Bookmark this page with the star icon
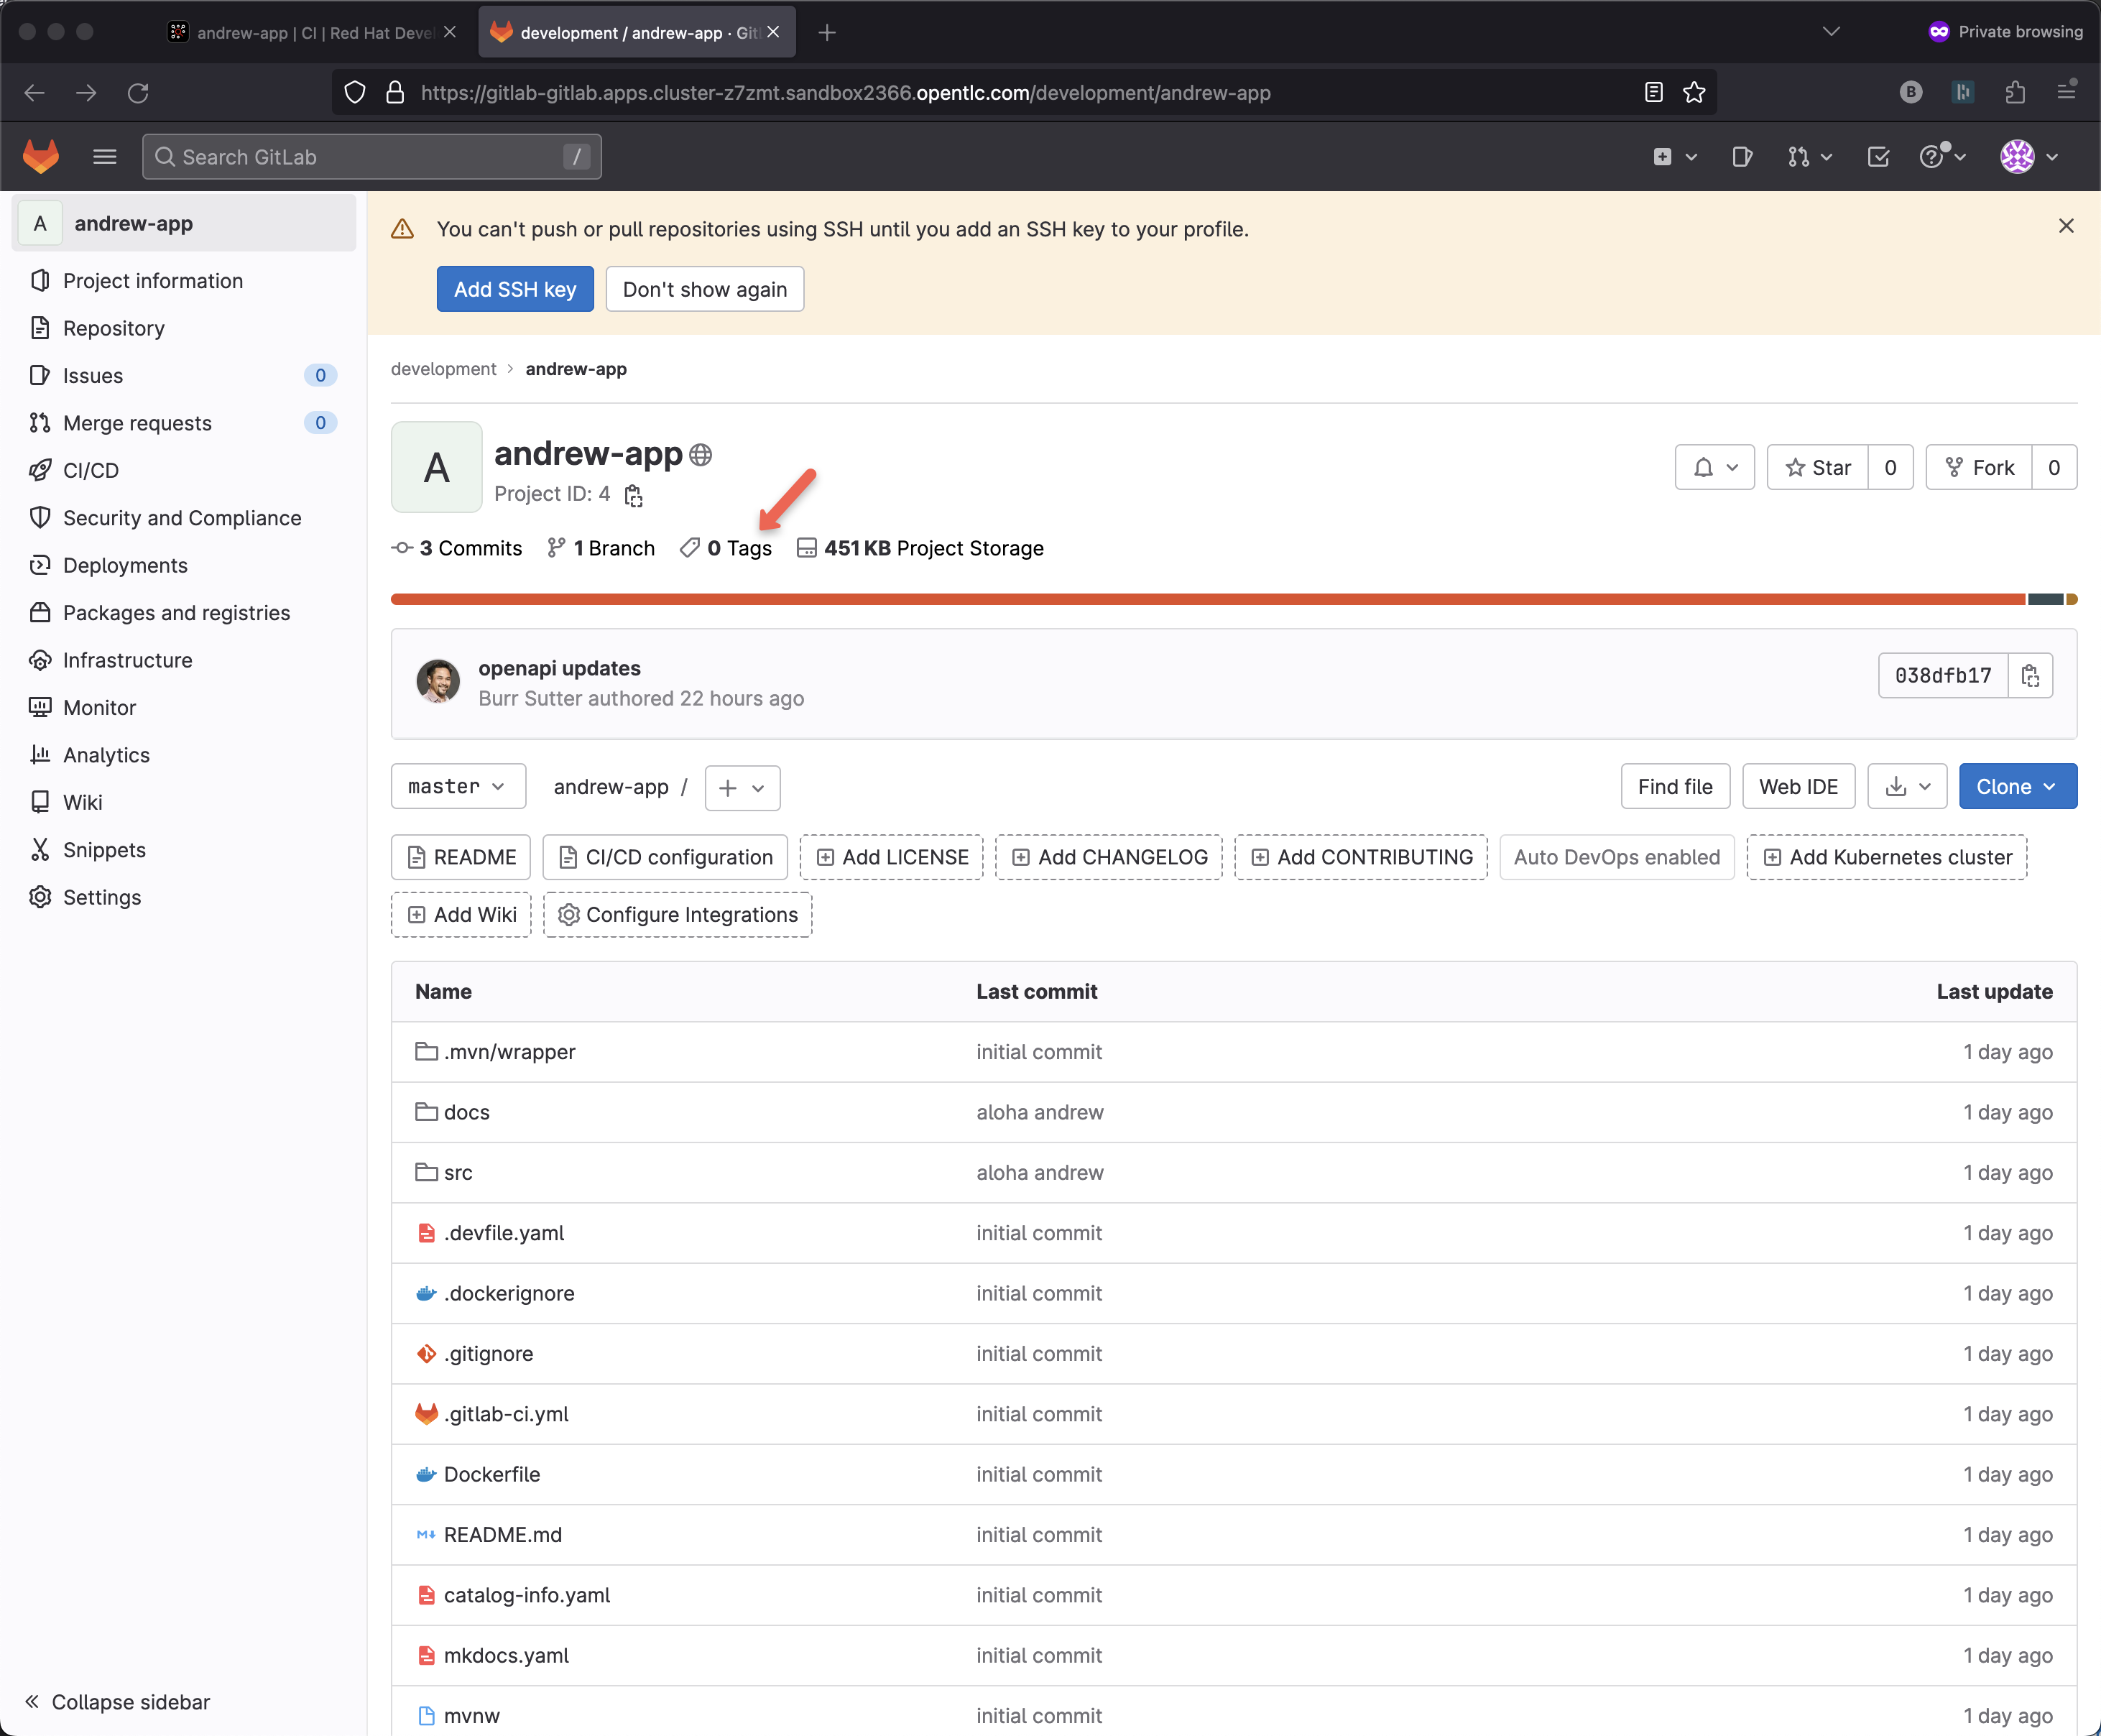Screen dimensions: 2101x1736 point(1694,93)
